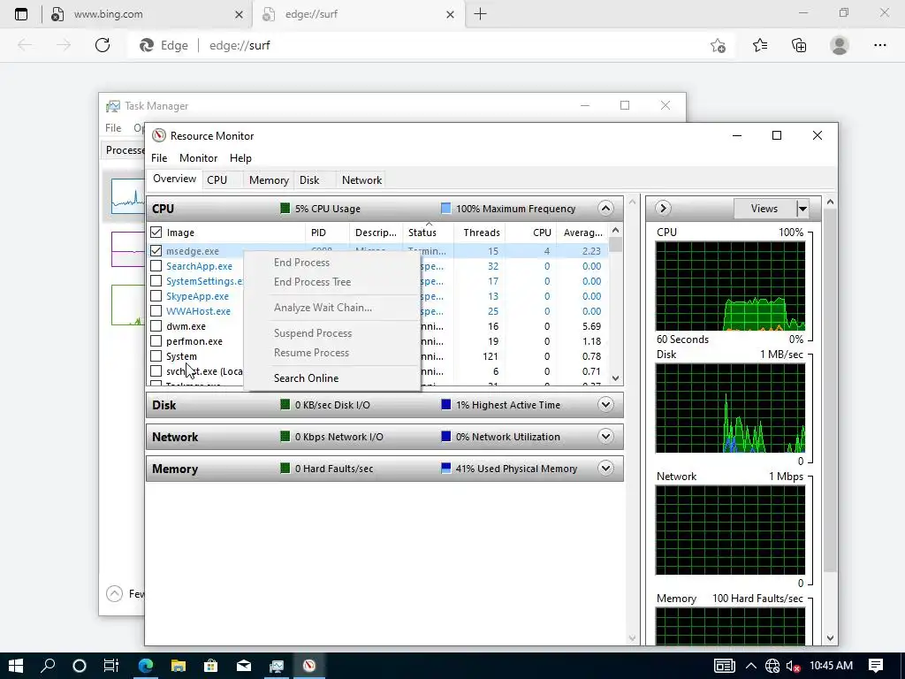Collapse the CPU section chevron

pyautogui.click(x=605, y=209)
